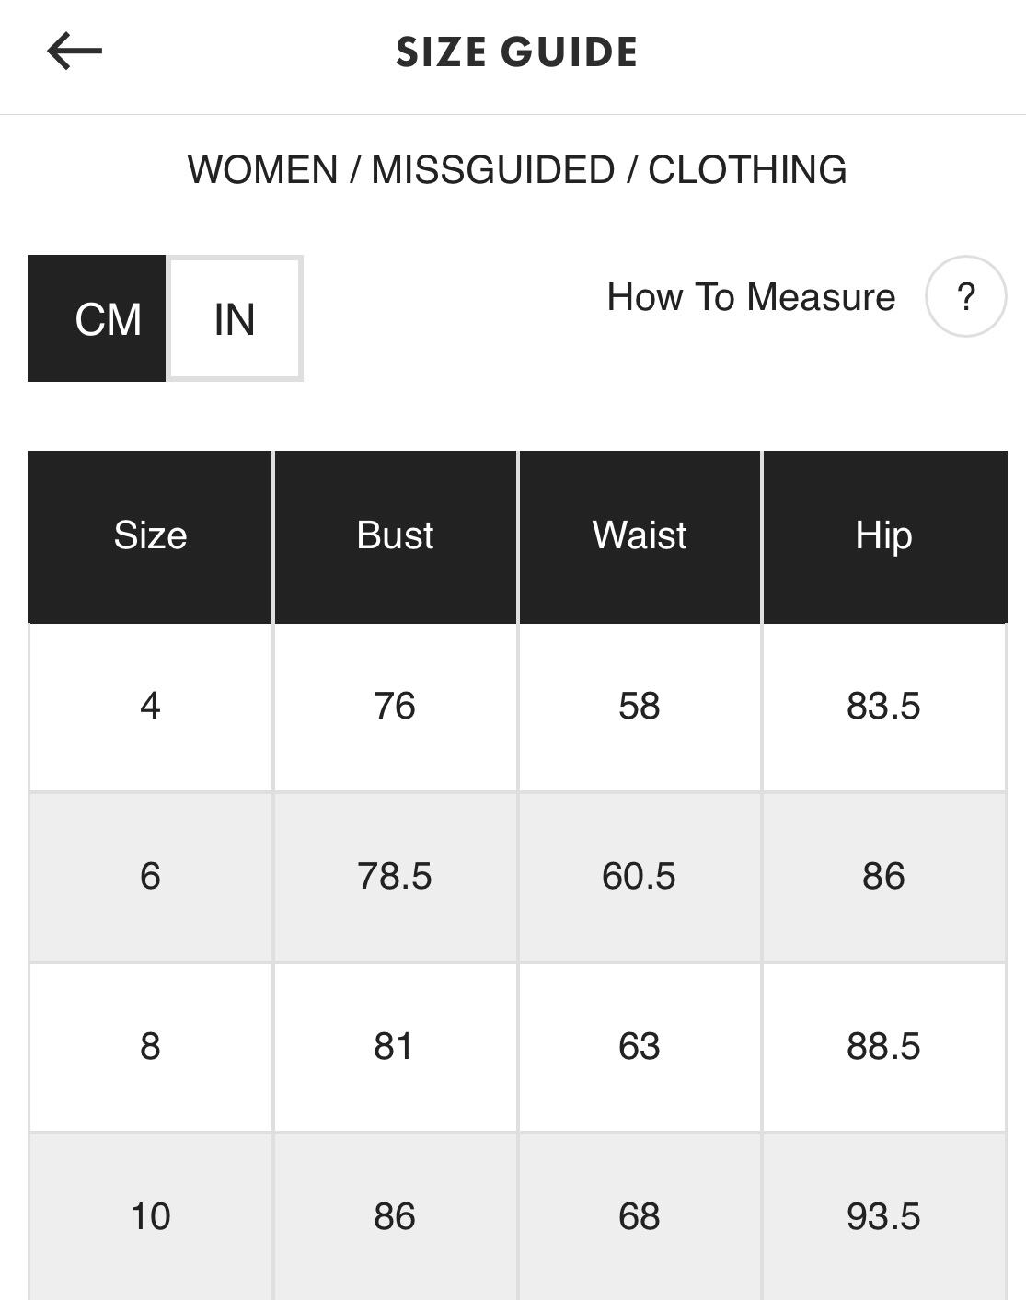This screenshot has width=1026, height=1300.
Task: Tap the size 6 row label
Action: (x=150, y=876)
